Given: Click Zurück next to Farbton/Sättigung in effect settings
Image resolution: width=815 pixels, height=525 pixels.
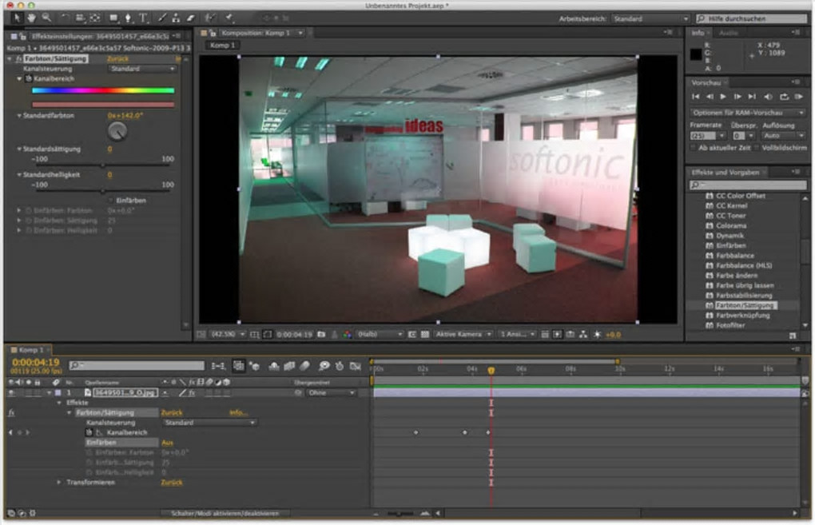Looking at the screenshot, I should tap(117, 59).
